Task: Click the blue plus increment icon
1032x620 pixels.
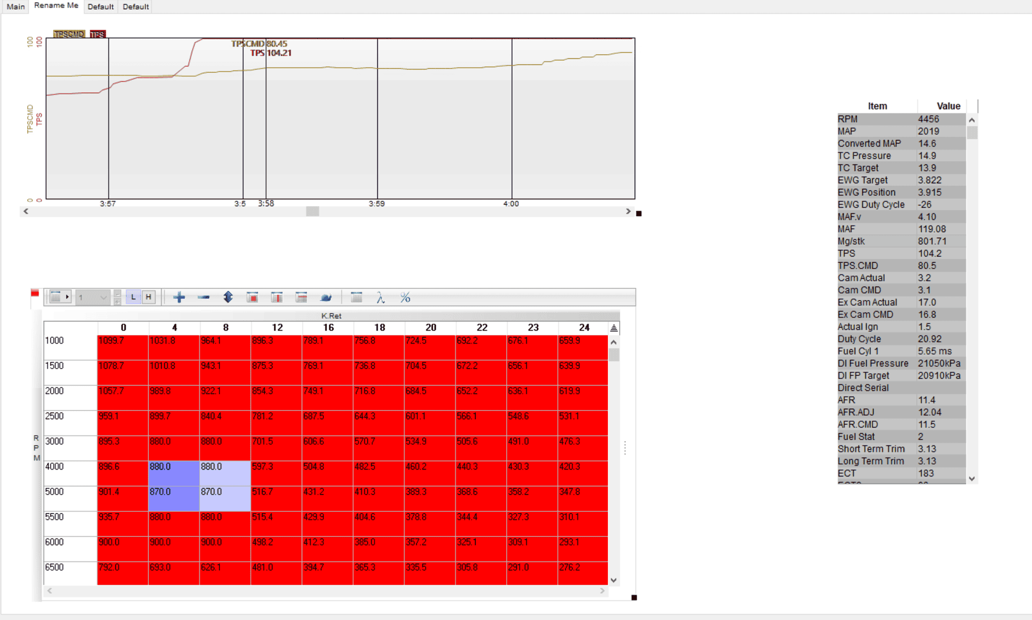Action: point(179,297)
